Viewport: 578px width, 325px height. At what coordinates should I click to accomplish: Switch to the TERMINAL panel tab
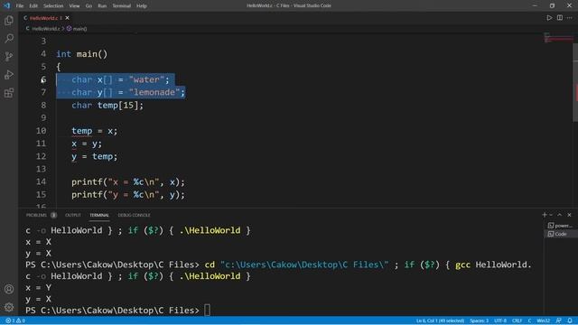pos(99,215)
